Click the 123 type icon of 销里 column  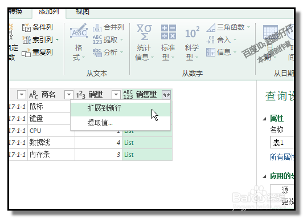pyautogui.click(x=80, y=95)
